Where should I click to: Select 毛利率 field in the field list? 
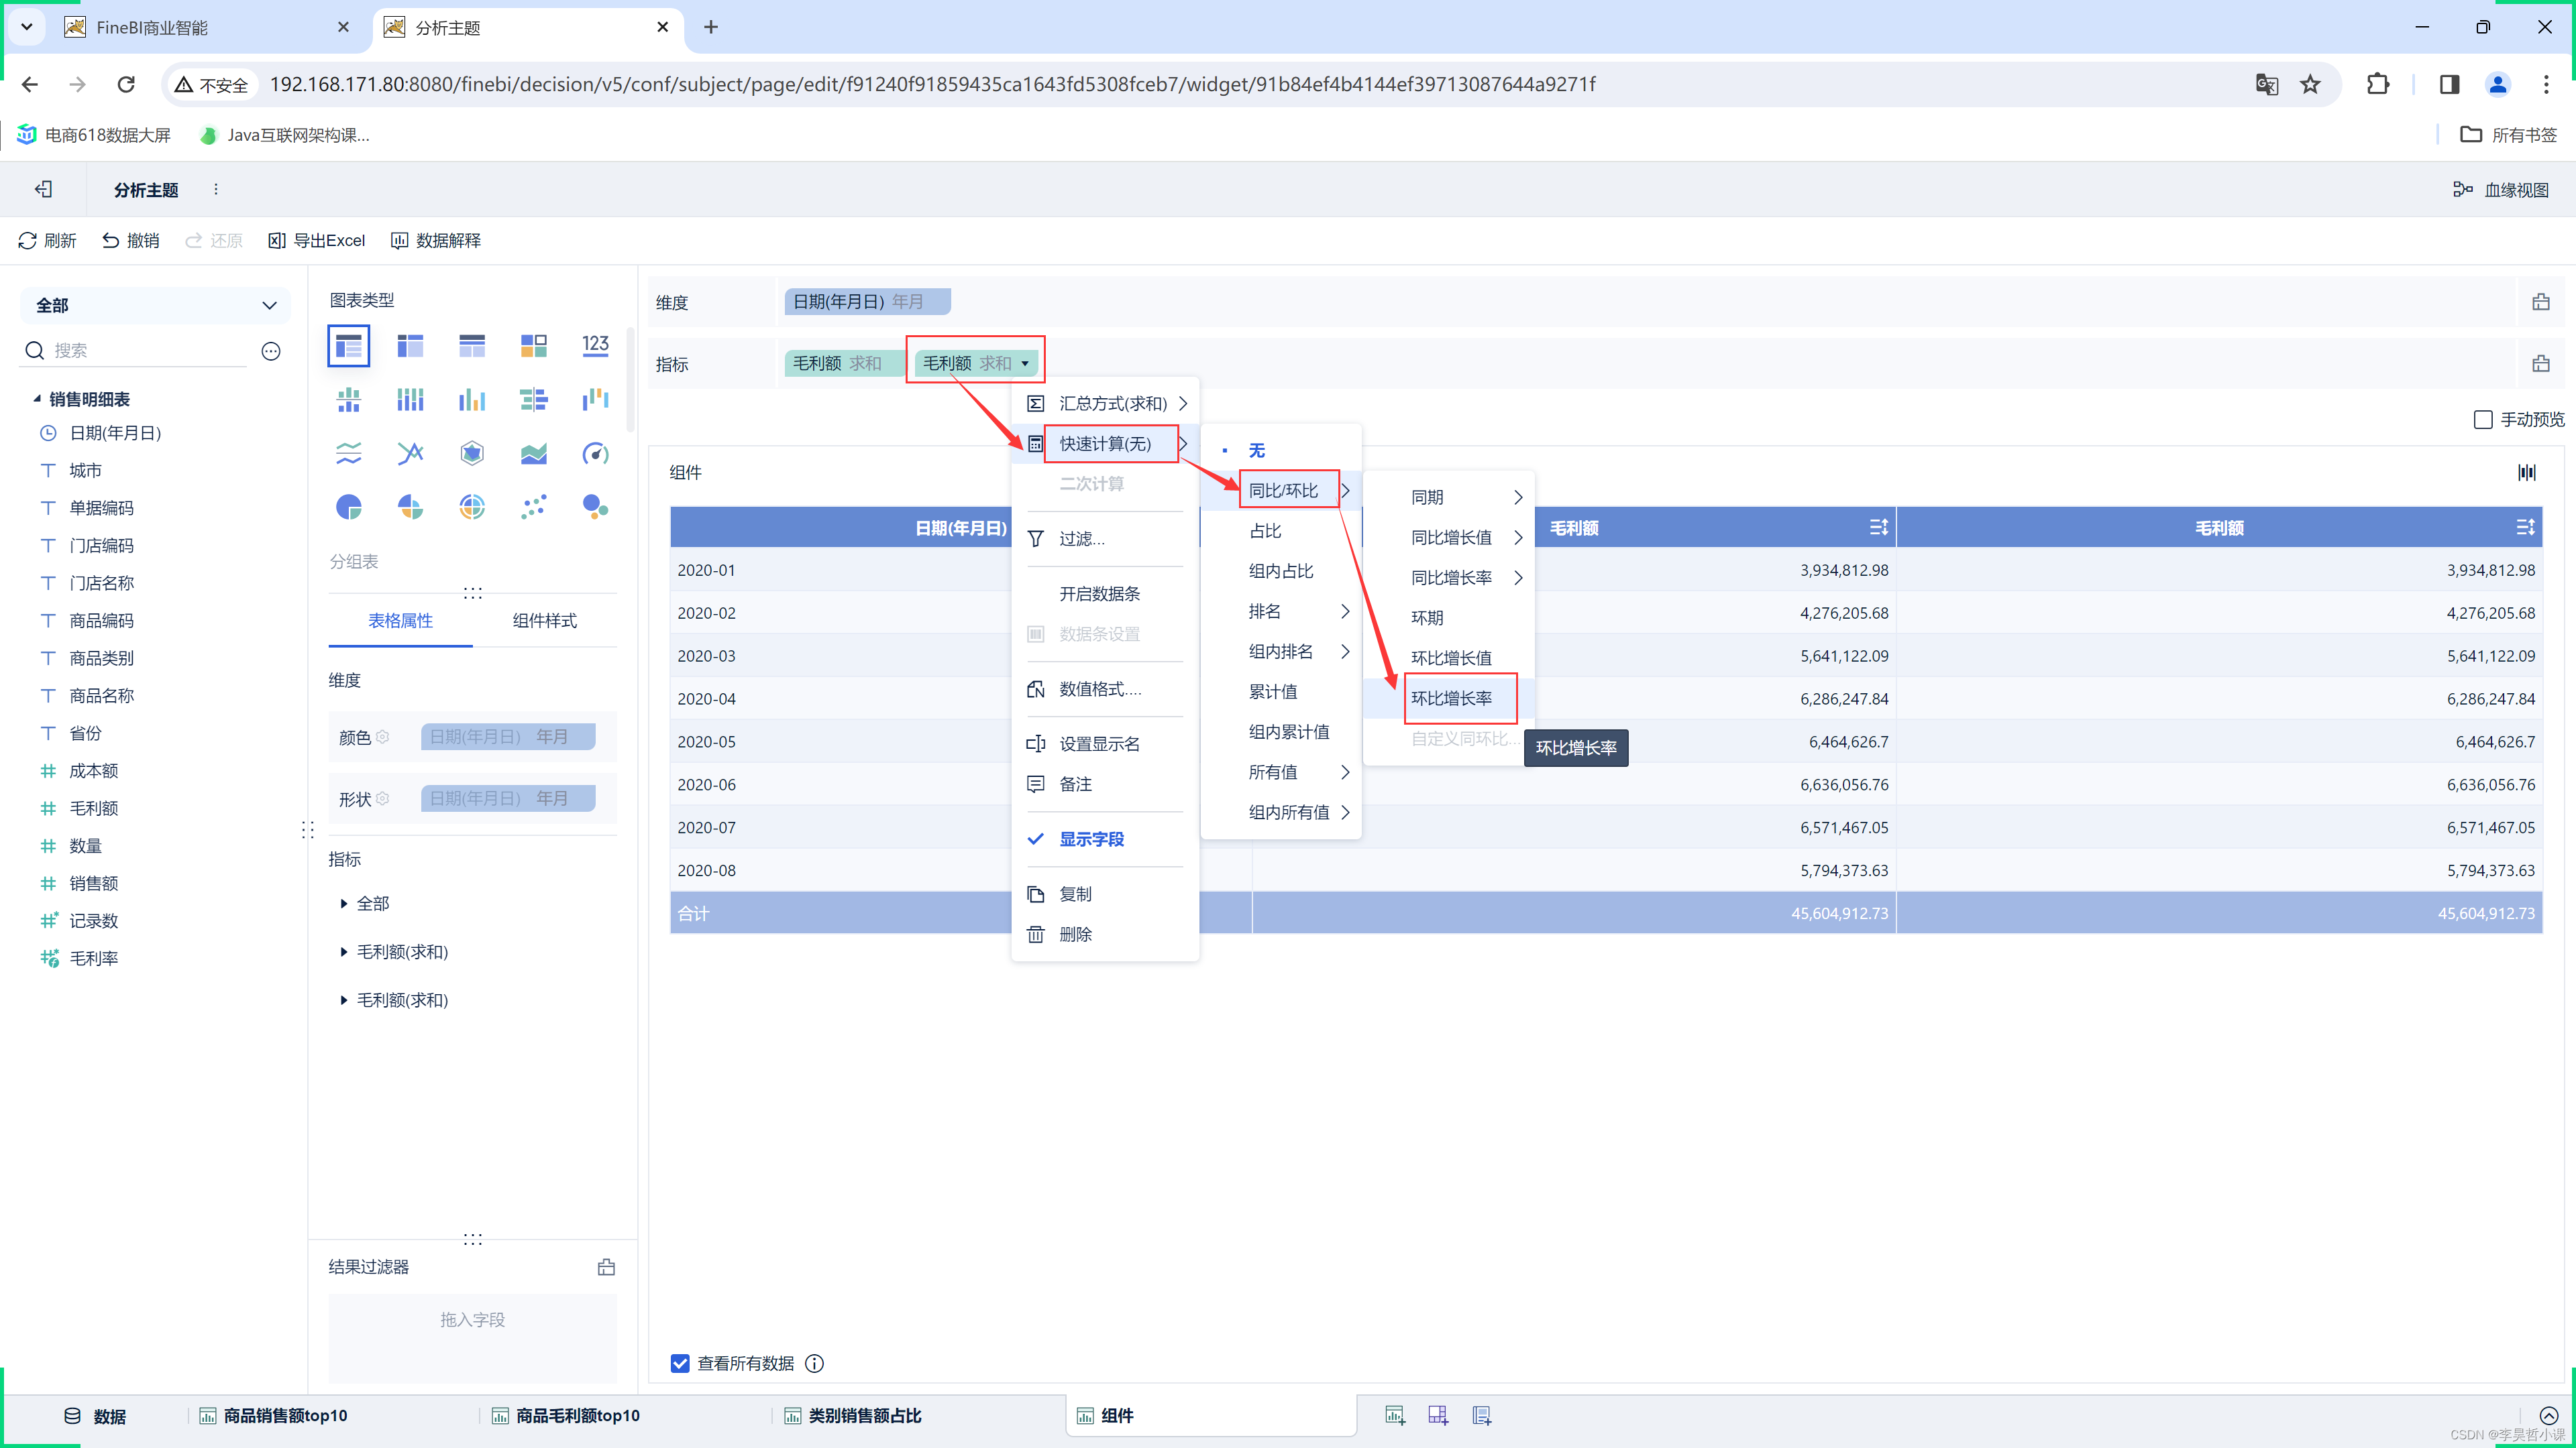coord(93,959)
